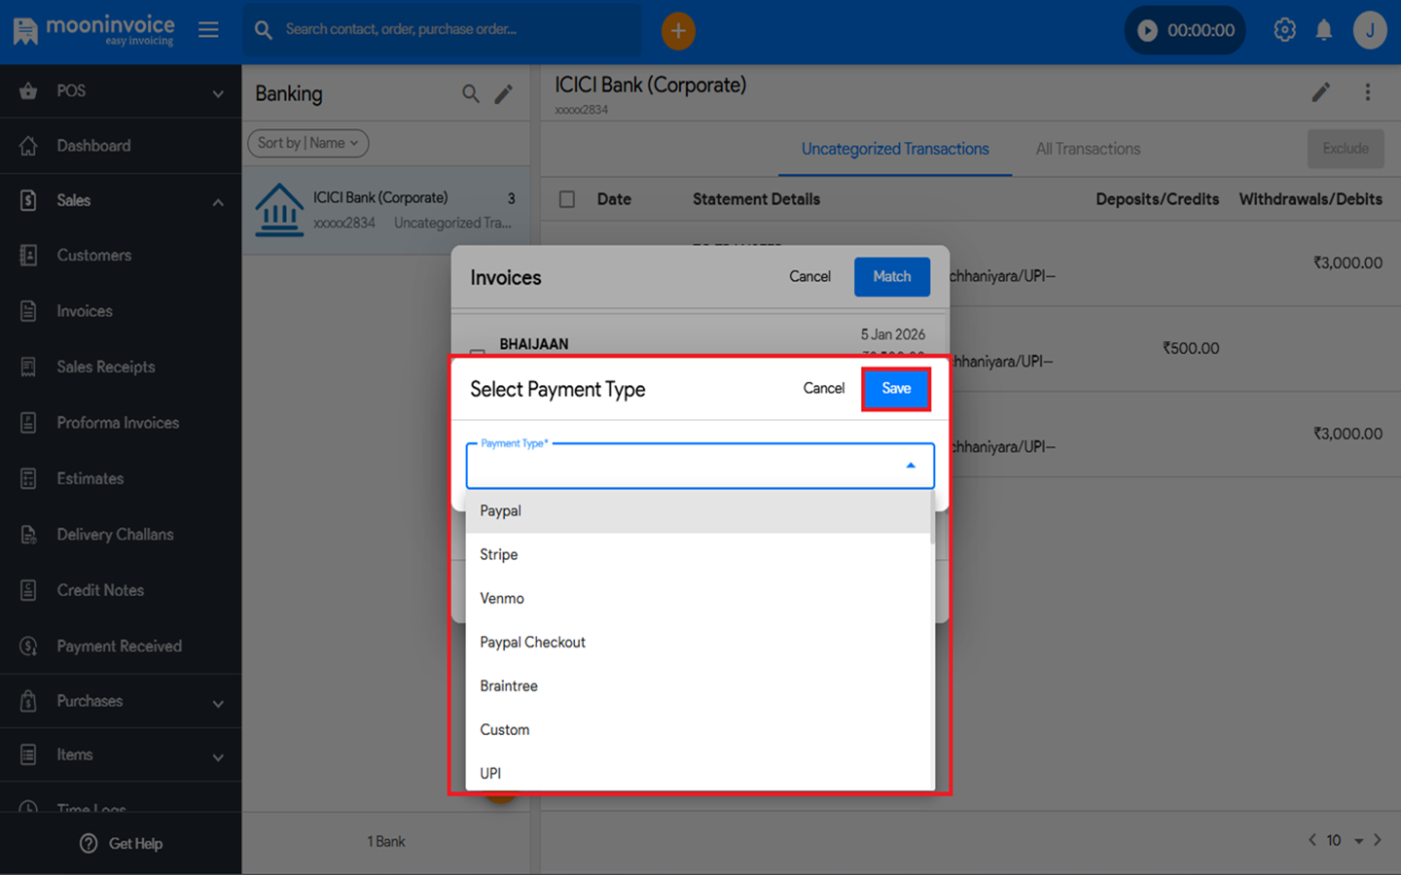Click the Banking panel search icon
Image resolution: width=1401 pixels, height=875 pixels.
pos(470,93)
